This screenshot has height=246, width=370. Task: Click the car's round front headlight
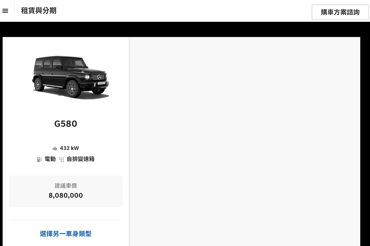coord(87,77)
